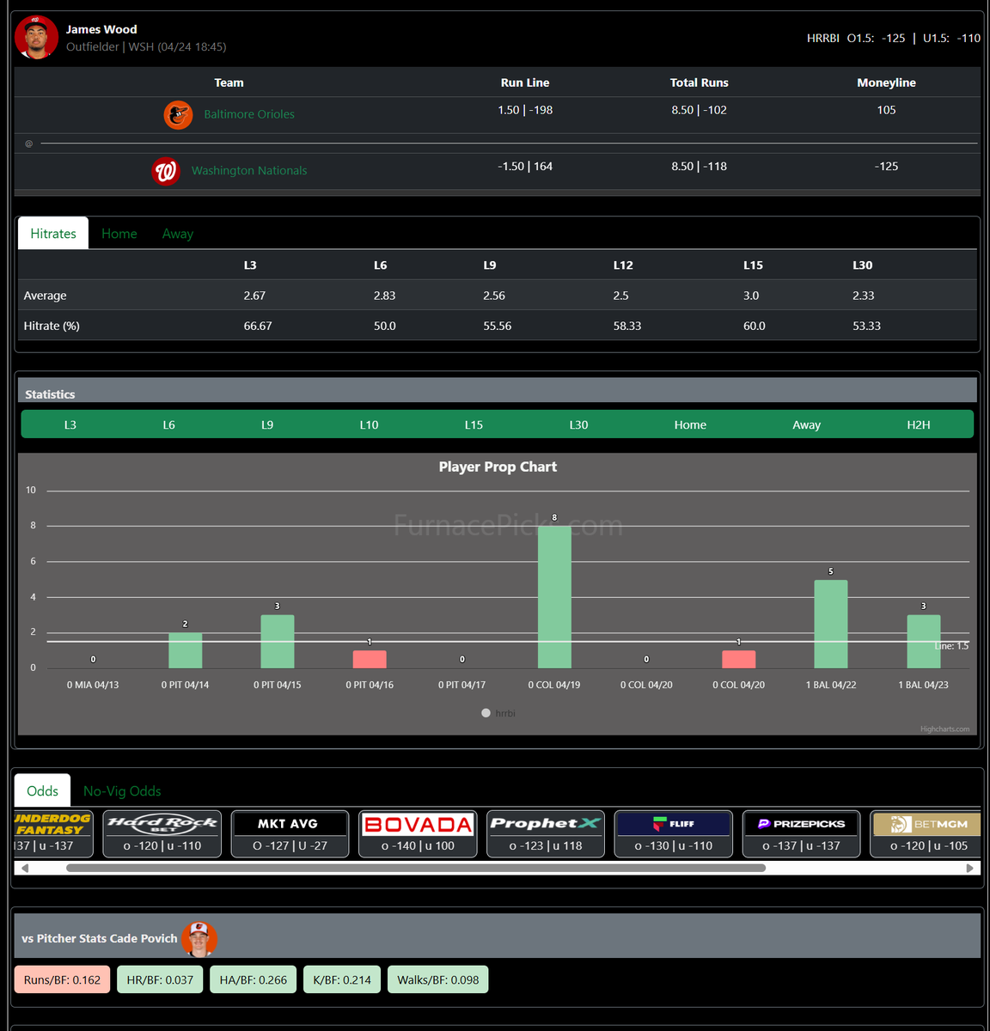Switch to the No-Vig Odds tab

click(122, 790)
